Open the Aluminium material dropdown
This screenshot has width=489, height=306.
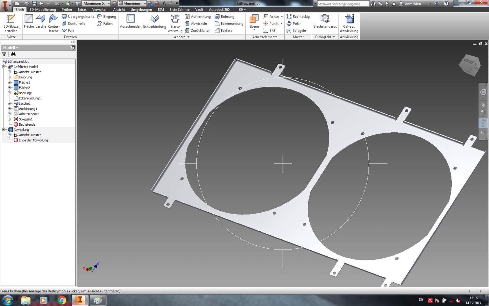point(109,4)
